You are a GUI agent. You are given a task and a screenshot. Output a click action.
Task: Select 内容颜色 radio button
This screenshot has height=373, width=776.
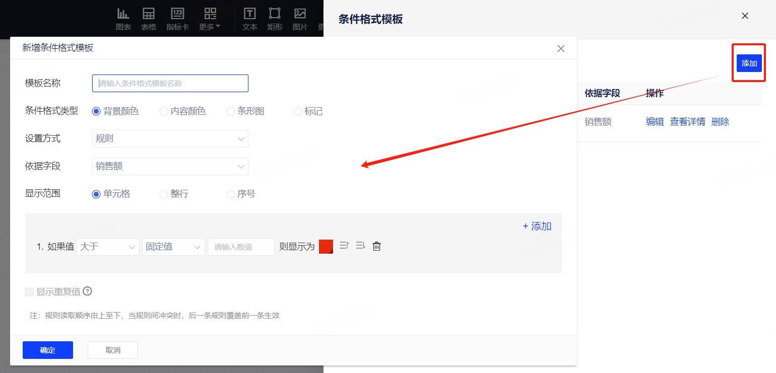[x=164, y=111]
